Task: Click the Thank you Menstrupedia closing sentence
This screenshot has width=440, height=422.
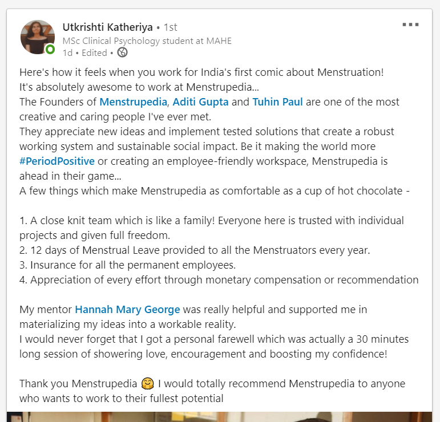Action: coord(78,384)
